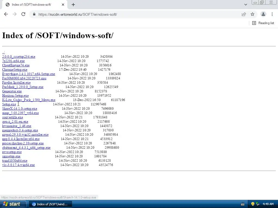Download cpu-z_2.01-en.exe
The image size is (278, 208).
tap(15, 122)
